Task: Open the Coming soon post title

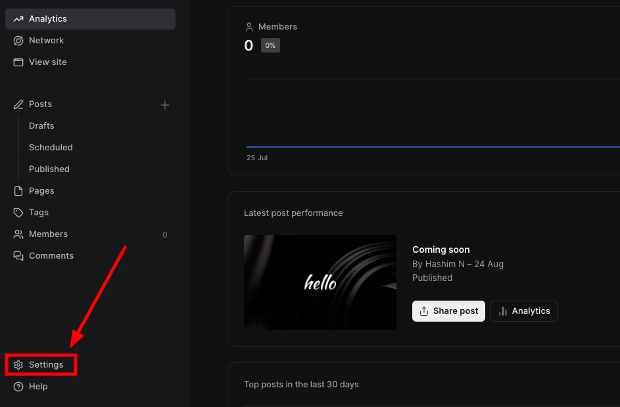Action: (x=441, y=250)
